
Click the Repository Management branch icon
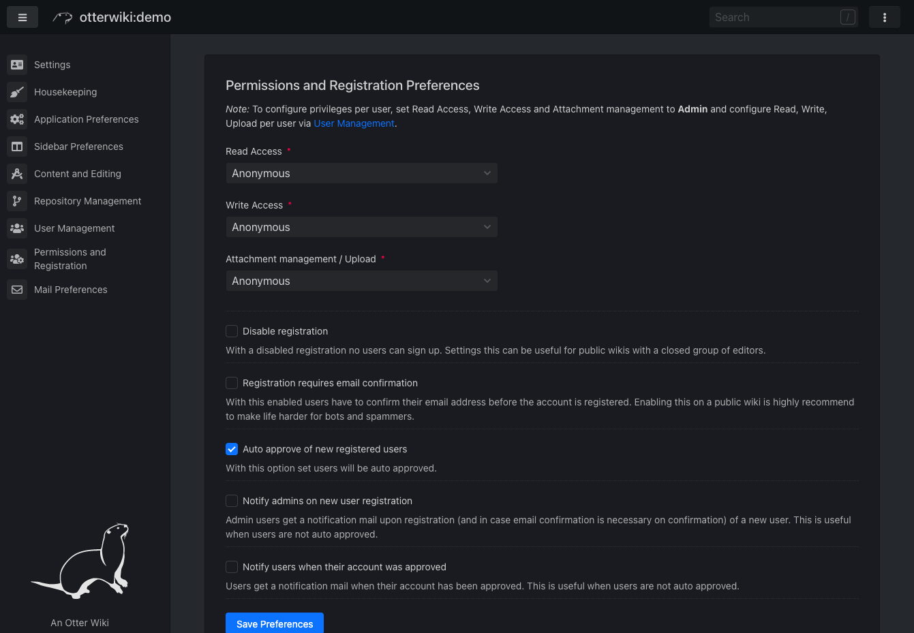(x=17, y=201)
